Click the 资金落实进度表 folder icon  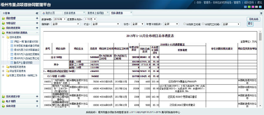click(x=8, y=71)
